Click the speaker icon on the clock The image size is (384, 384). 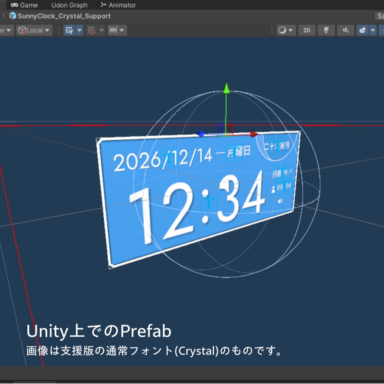280,201
